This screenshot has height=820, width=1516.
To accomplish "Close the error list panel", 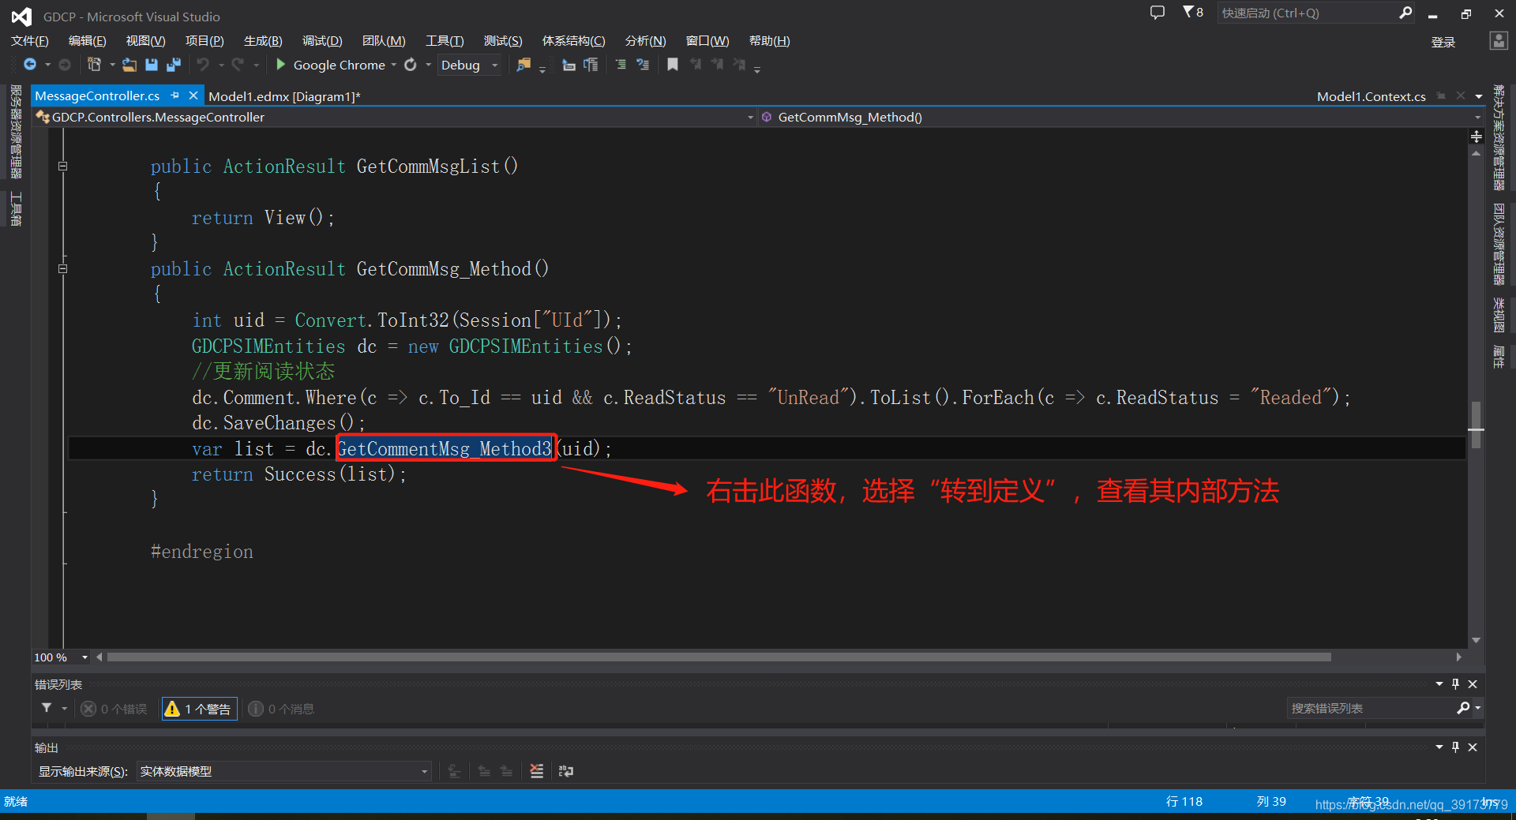I will [1473, 684].
